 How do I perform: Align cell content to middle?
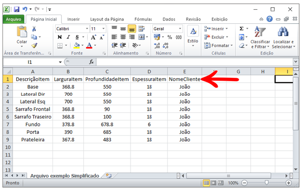point(123,29)
